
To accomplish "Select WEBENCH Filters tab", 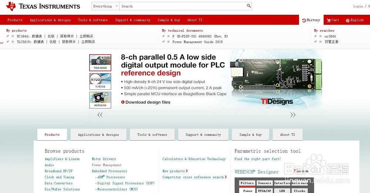I will coord(247,183).
